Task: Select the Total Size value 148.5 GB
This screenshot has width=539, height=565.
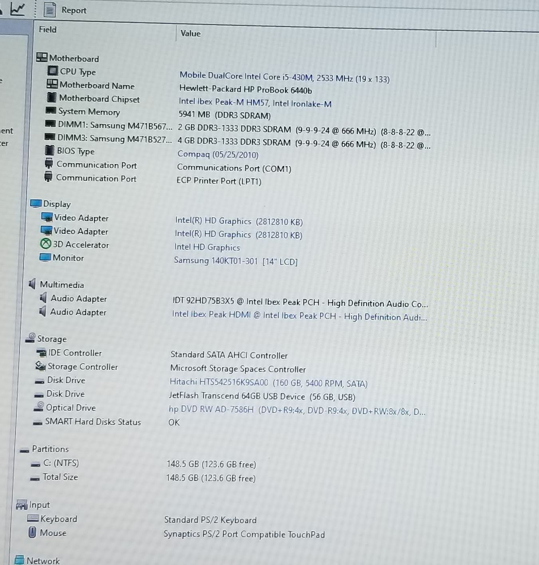Action: [x=211, y=478]
